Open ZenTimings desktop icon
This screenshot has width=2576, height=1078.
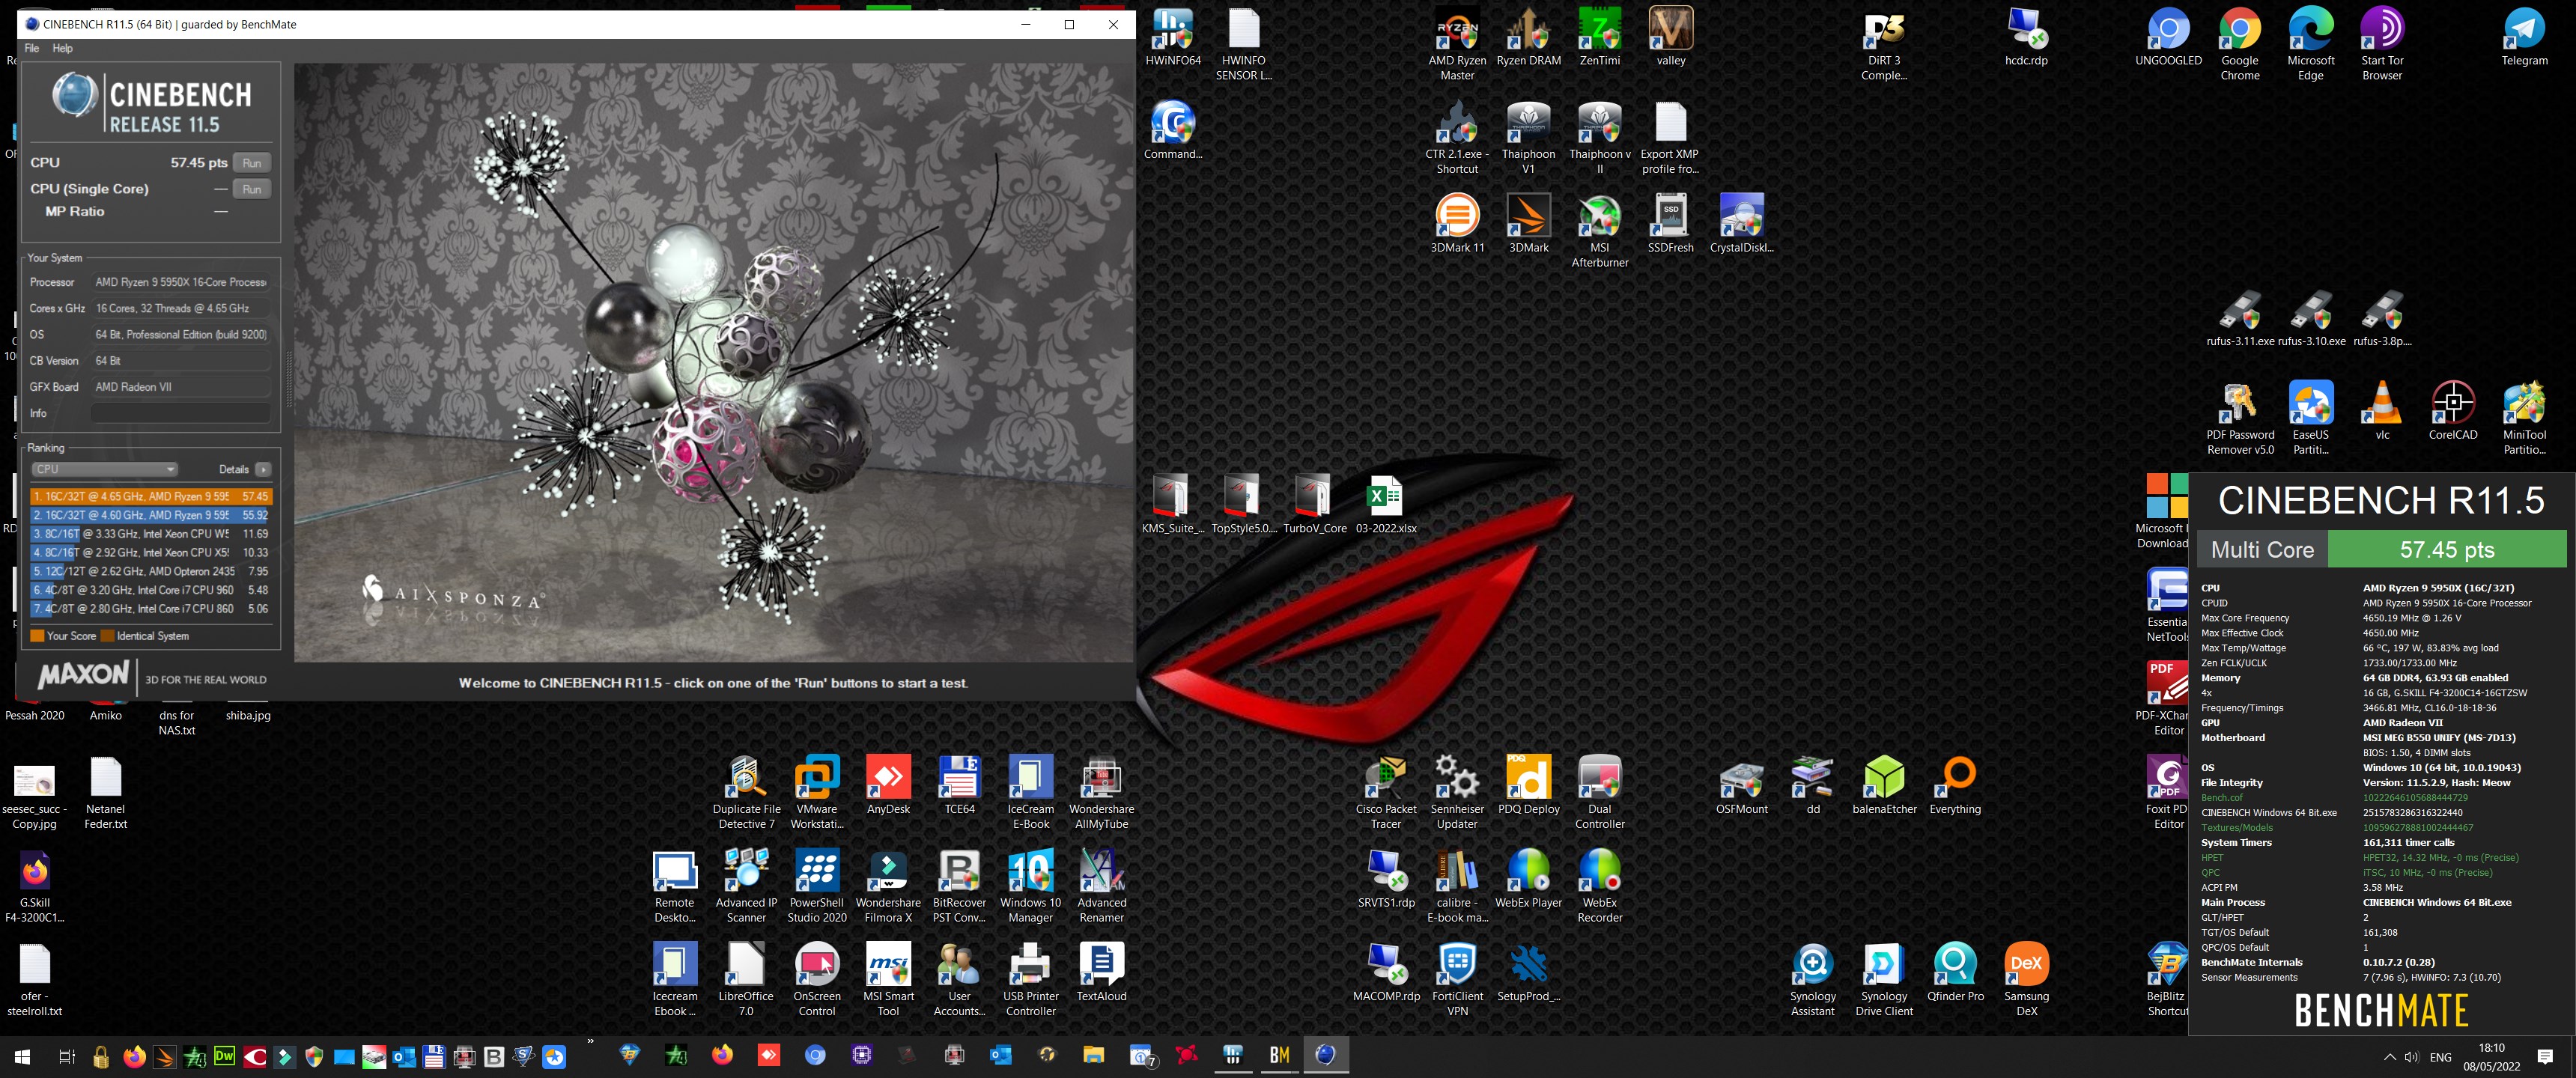(1599, 38)
